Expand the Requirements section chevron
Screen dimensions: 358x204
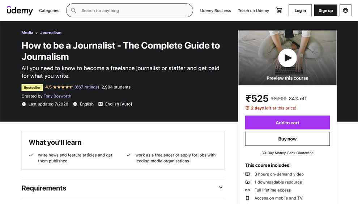pyautogui.click(x=221, y=187)
